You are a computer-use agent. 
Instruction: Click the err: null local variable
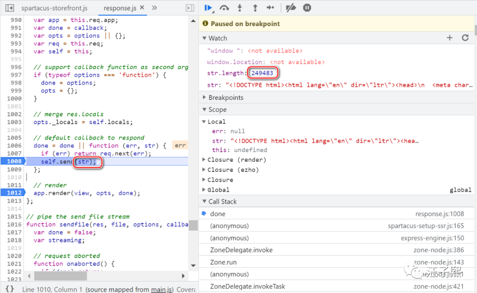(x=228, y=131)
